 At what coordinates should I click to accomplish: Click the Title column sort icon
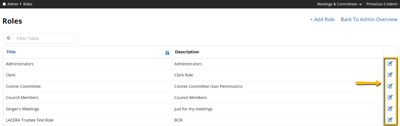tap(167, 53)
